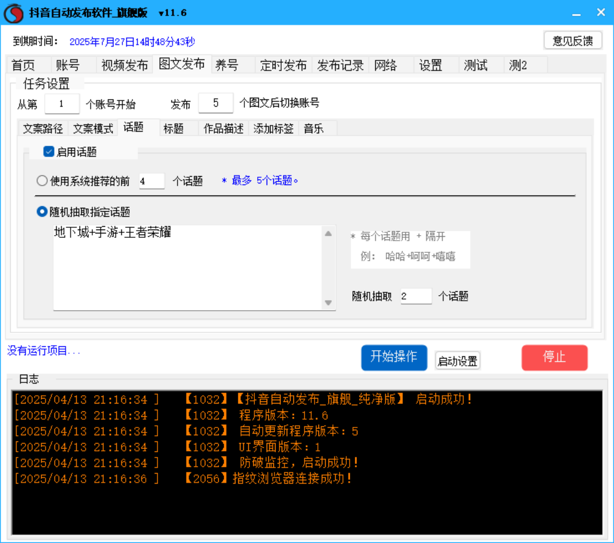The height and width of the screenshot is (543, 614).
Task: Select the 文案模式 sub-tab
Action: coord(93,128)
